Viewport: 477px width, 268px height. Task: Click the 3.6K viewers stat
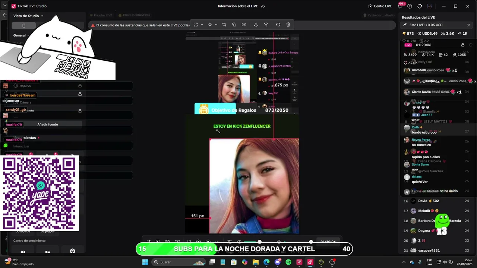[447, 33]
